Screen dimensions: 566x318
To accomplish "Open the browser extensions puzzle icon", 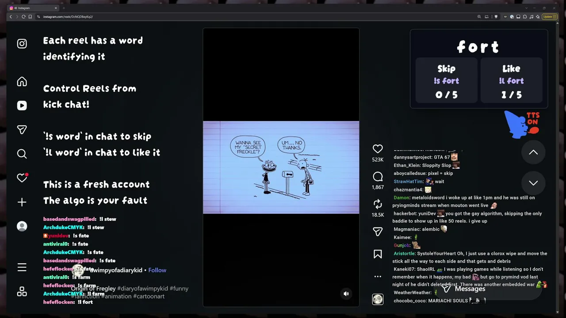I will click(x=524, y=17).
